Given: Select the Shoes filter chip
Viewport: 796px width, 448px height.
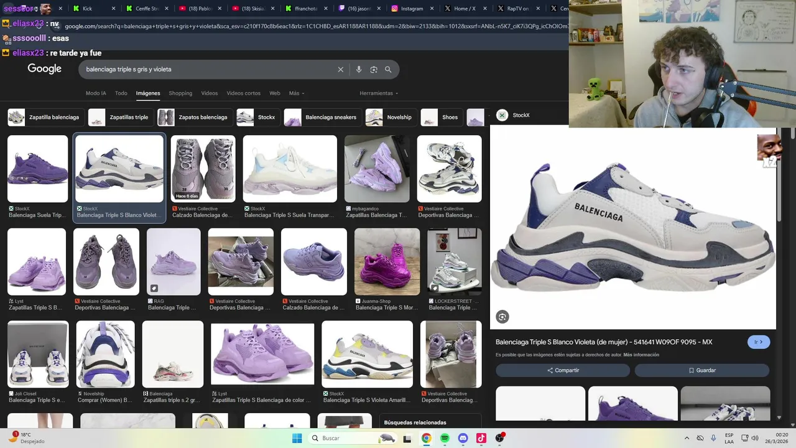Looking at the screenshot, I should (442, 117).
